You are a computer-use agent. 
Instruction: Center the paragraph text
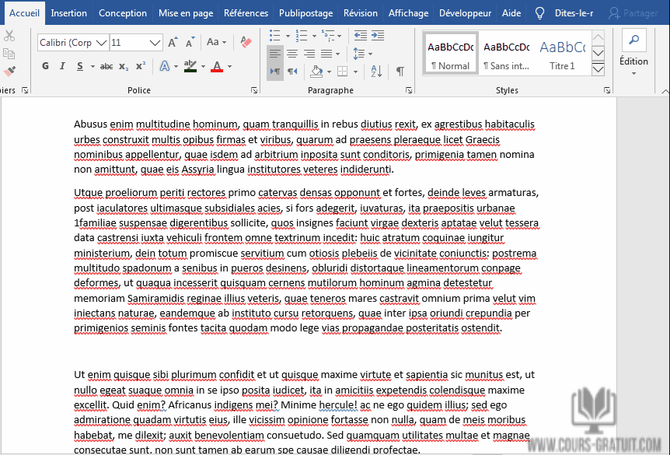coord(292,54)
